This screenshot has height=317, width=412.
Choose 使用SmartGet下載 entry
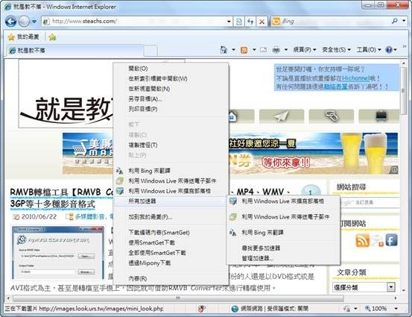pos(171,242)
